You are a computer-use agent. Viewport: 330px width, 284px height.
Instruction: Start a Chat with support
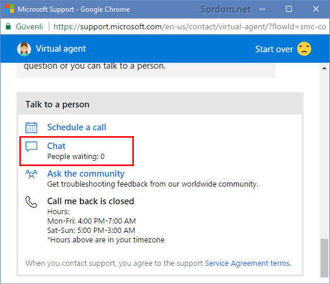(x=56, y=146)
